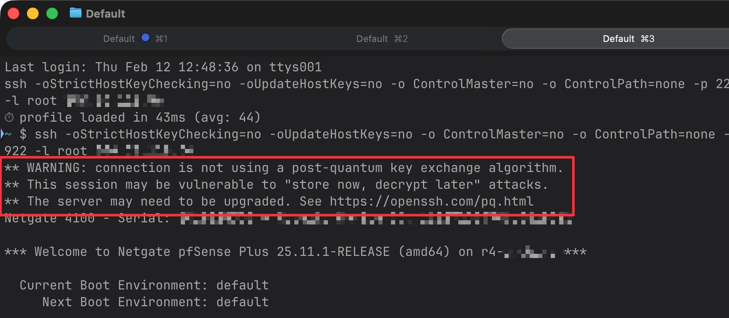Click the 'Last login' line in the terminal

tap(163, 67)
